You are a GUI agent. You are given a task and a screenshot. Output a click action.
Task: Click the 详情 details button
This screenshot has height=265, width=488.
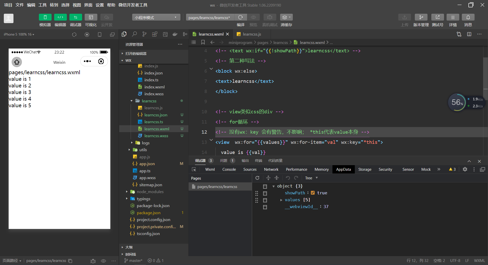[453, 17]
